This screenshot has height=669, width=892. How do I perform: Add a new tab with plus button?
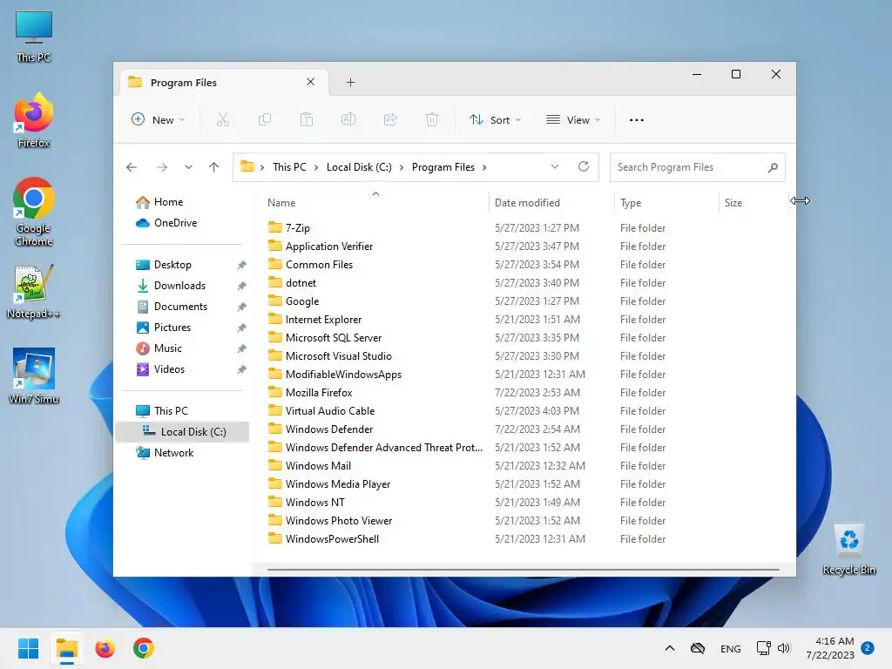350,83
